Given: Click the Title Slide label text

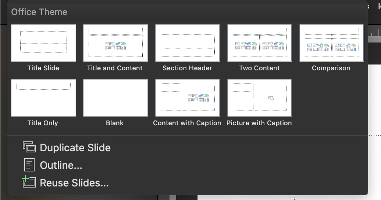Looking at the screenshot, I should pyautogui.click(x=43, y=68).
